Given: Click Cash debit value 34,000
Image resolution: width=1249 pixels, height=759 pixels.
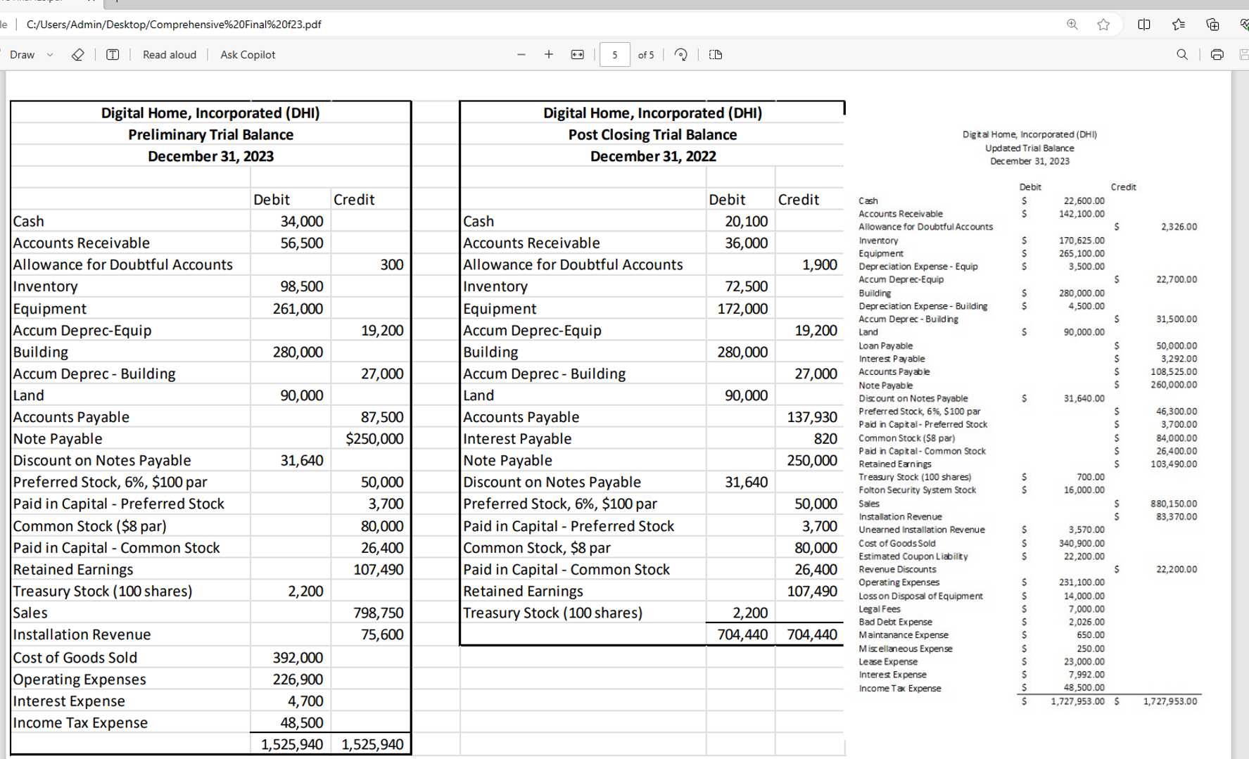Looking at the screenshot, I should click(x=301, y=222).
